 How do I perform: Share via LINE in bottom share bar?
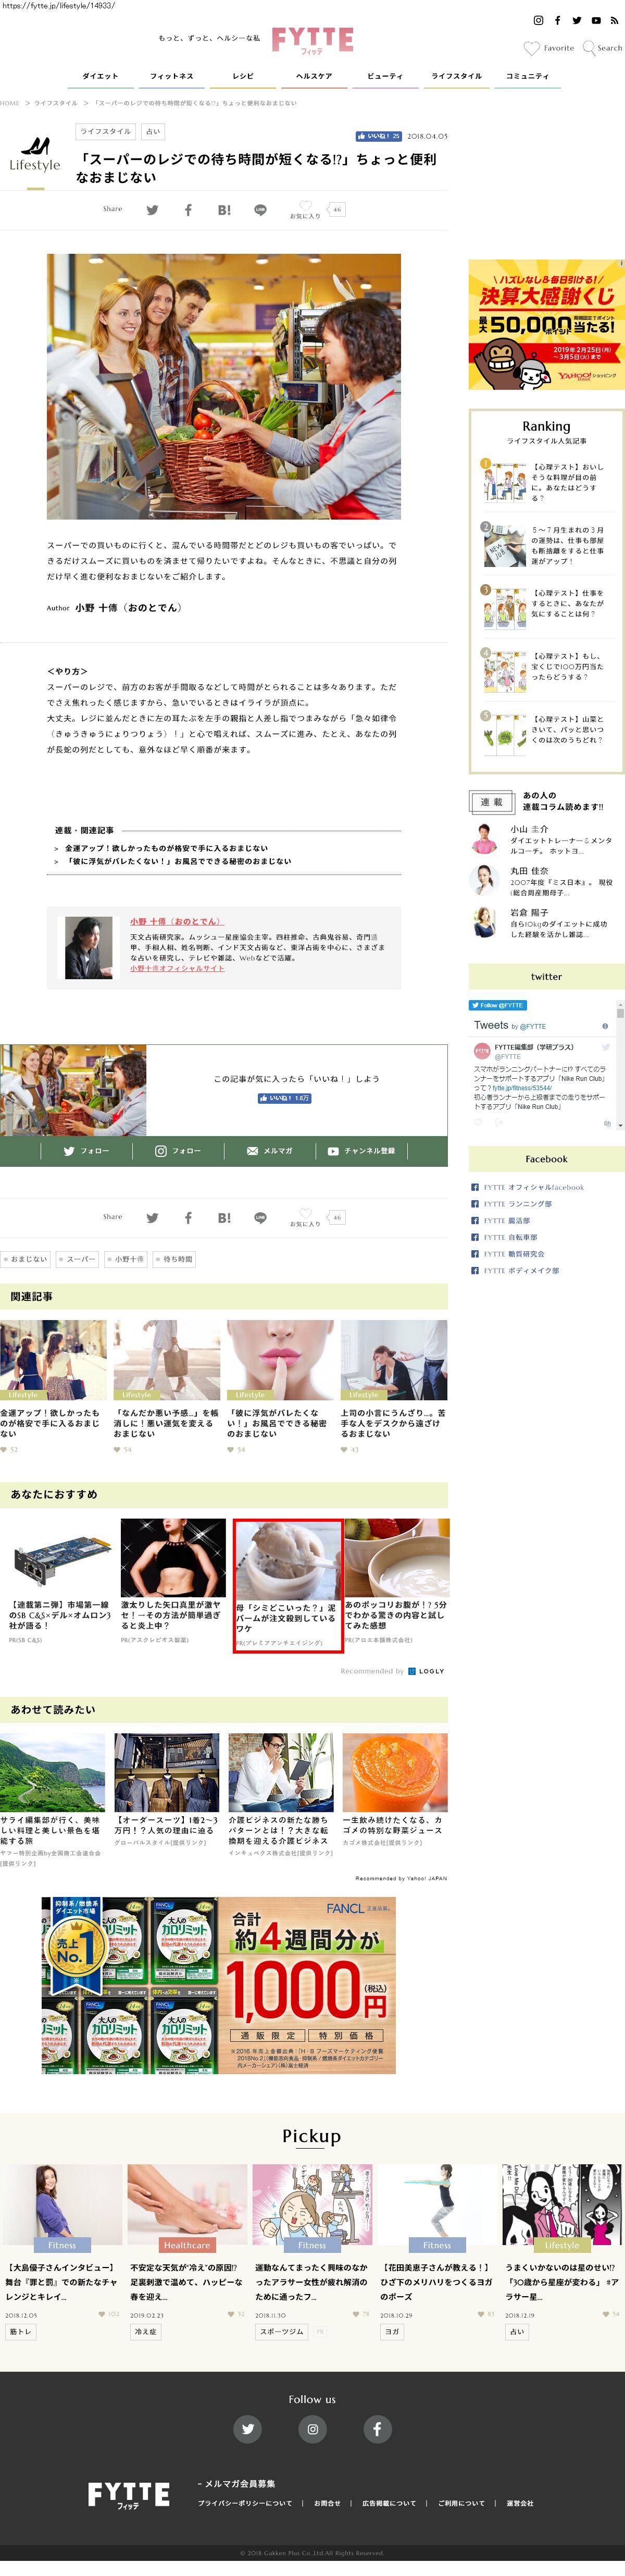tap(260, 1218)
